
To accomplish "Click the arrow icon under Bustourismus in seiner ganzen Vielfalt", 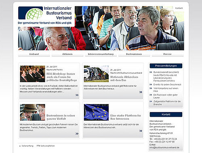I will pyautogui.click(x=77, y=134).
